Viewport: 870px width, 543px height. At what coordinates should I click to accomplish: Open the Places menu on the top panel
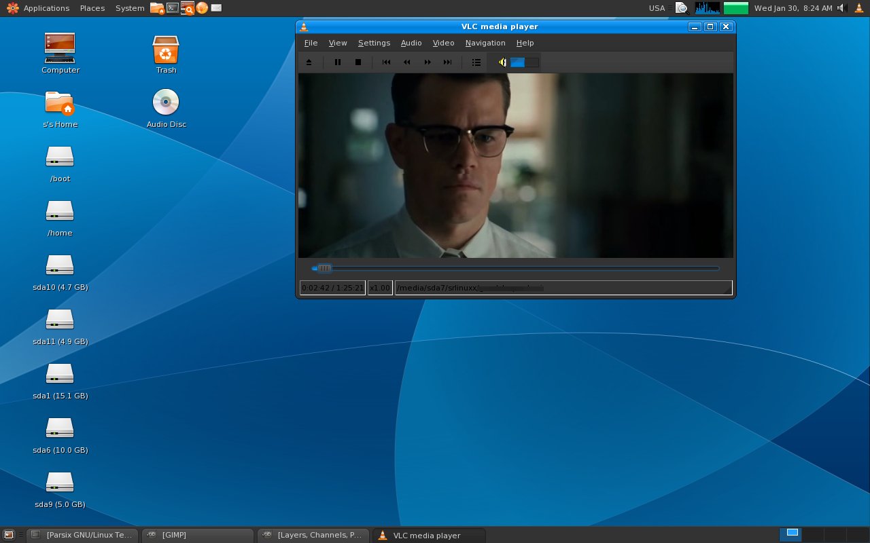92,8
